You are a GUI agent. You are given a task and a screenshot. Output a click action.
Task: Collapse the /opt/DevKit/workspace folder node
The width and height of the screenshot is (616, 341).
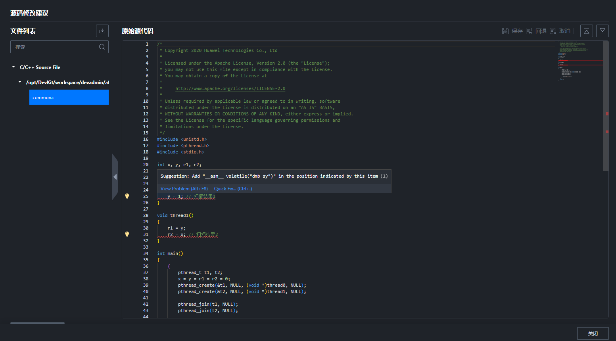[x=20, y=82]
